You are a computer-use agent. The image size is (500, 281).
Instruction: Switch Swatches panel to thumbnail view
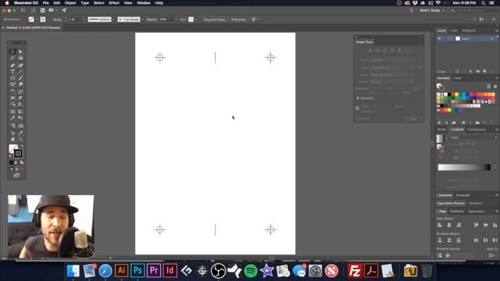tap(495, 87)
